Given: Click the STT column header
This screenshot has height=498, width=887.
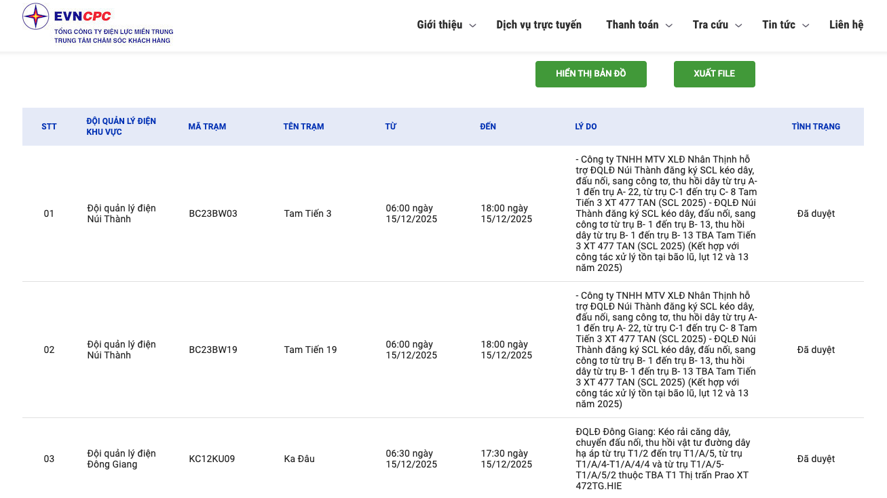Looking at the screenshot, I should click(x=49, y=127).
